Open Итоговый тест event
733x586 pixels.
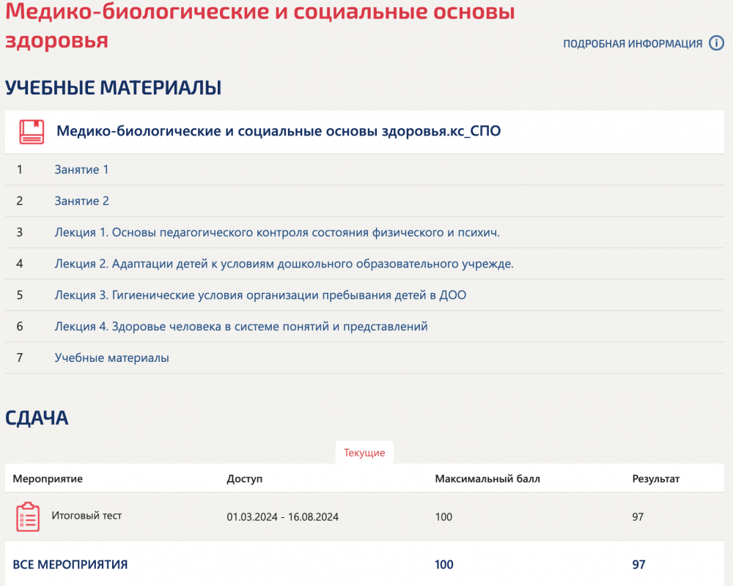(86, 516)
